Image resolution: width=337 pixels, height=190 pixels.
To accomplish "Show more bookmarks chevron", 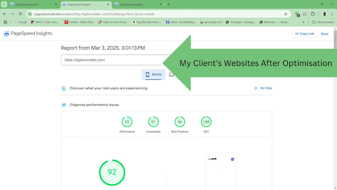I will coord(303,22).
